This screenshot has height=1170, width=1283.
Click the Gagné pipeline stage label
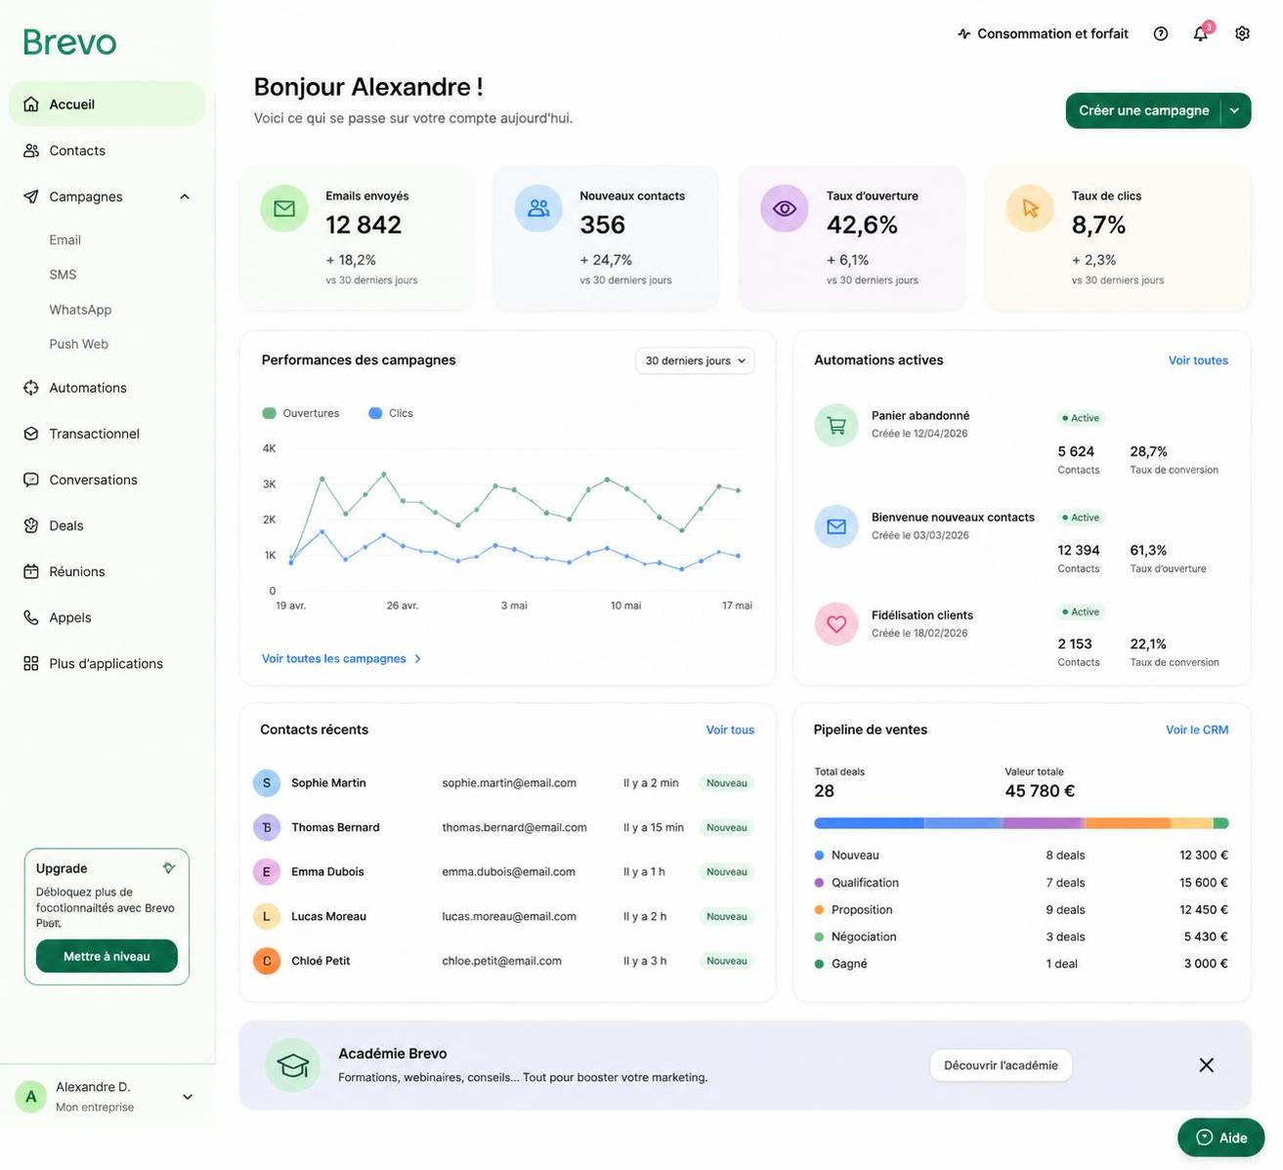(x=849, y=964)
